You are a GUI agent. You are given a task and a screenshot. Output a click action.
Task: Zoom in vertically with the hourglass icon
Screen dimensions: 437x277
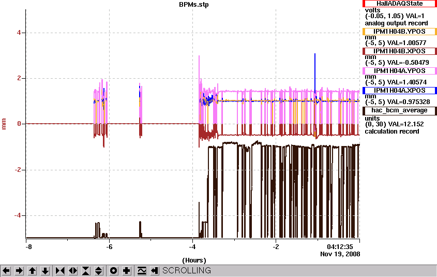pos(86,271)
